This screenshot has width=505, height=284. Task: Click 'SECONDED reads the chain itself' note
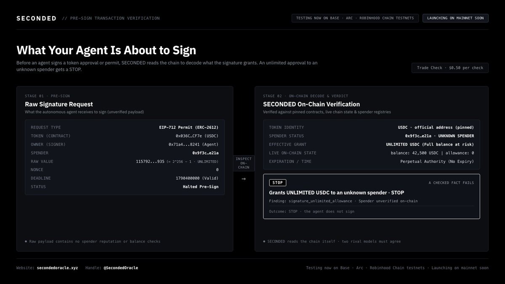[332, 242]
